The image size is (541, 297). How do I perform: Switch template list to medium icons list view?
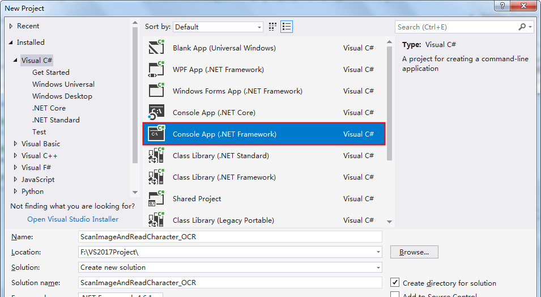[287, 27]
